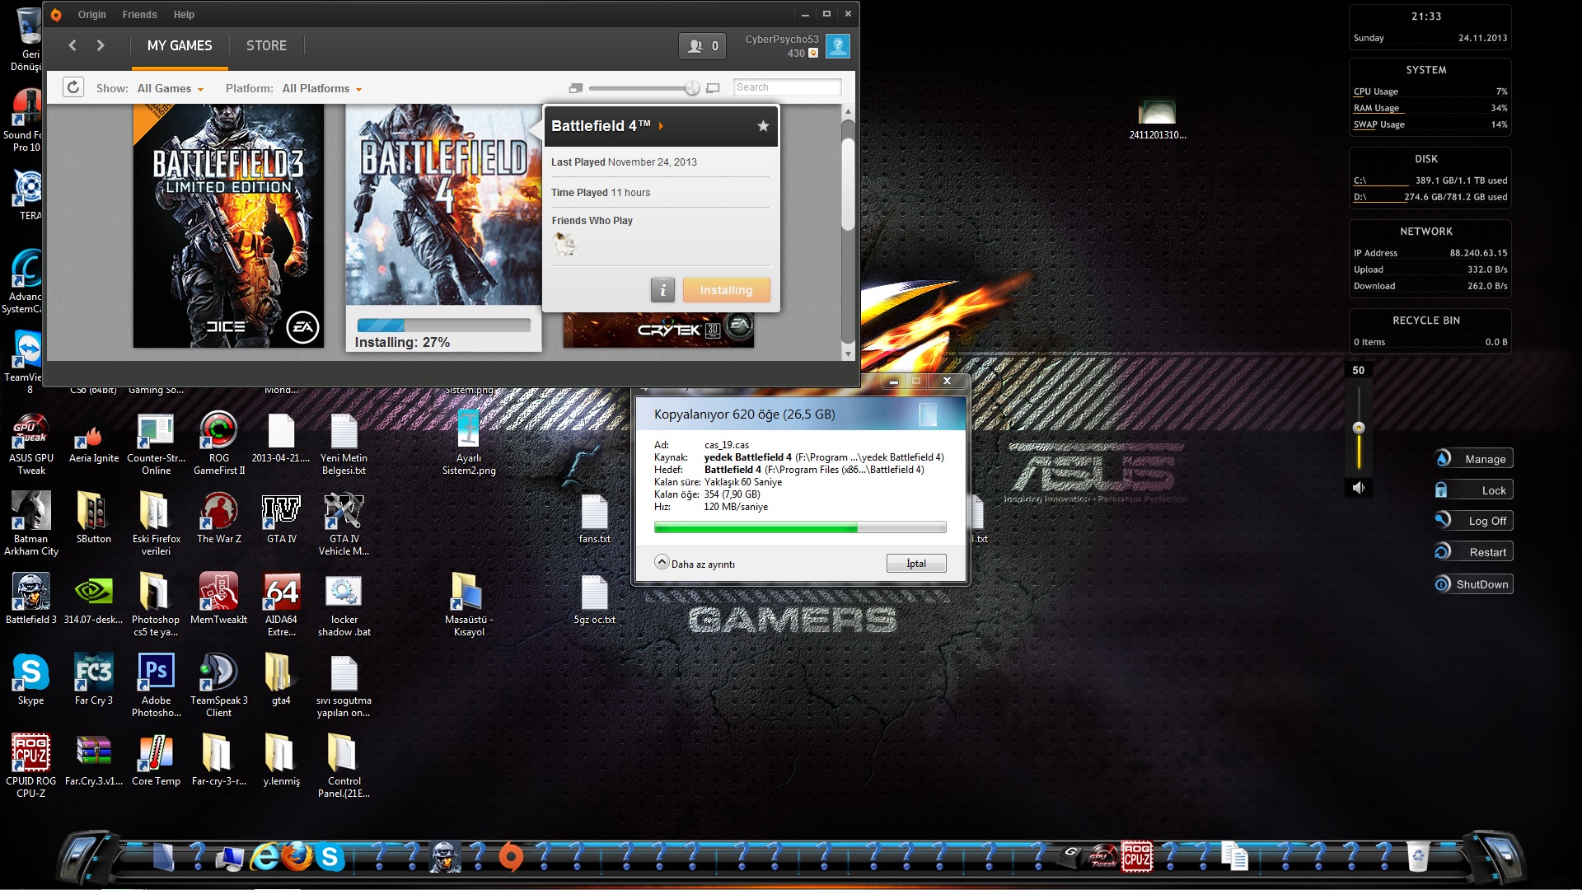1582x890 pixels.
Task: Click the Lock button in the sidebar gadget
Action: (x=1474, y=490)
